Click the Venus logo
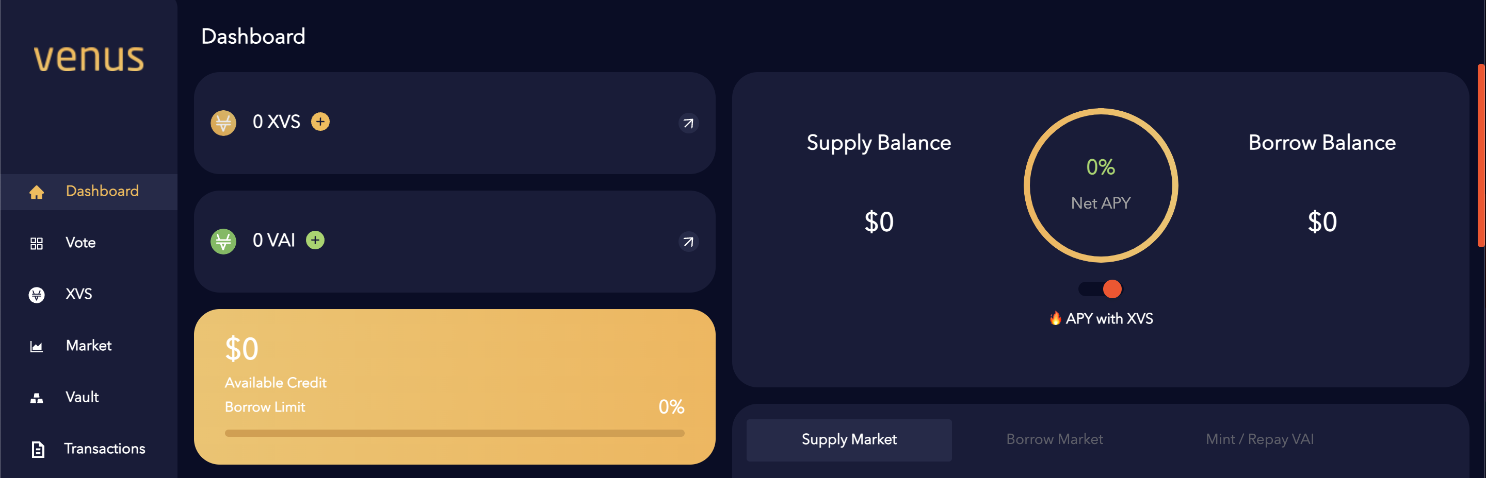1486x478 pixels. (88, 58)
